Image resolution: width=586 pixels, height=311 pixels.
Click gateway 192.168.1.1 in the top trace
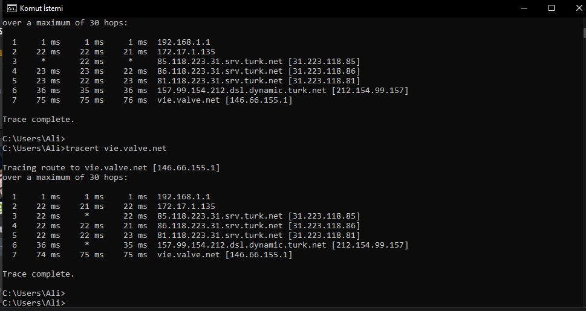point(184,42)
